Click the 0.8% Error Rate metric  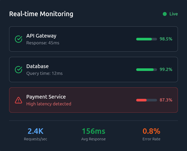click(x=151, y=131)
